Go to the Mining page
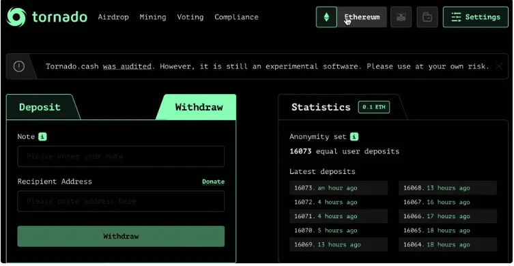Image resolution: width=514 pixels, height=266 pixels. 153,17
